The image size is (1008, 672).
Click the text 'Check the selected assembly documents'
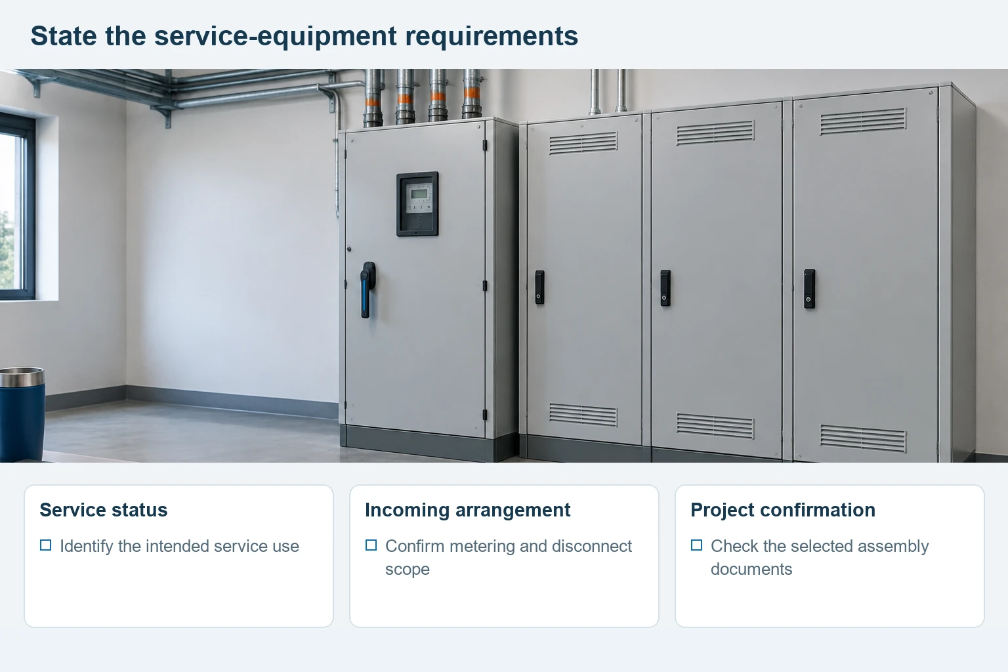pos(820,557)
